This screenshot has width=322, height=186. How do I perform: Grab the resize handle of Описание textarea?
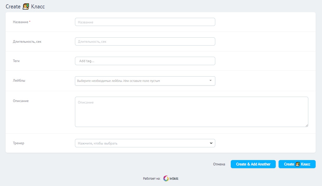pos(306,125)
